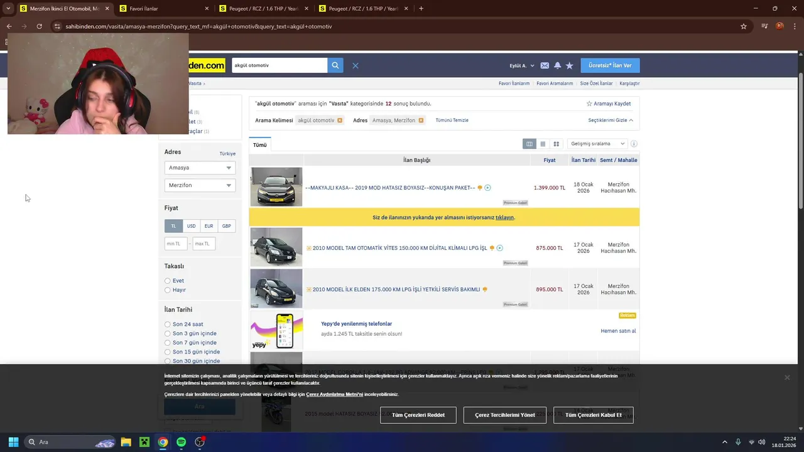Click the blue search magnifier button

[335, 65]
